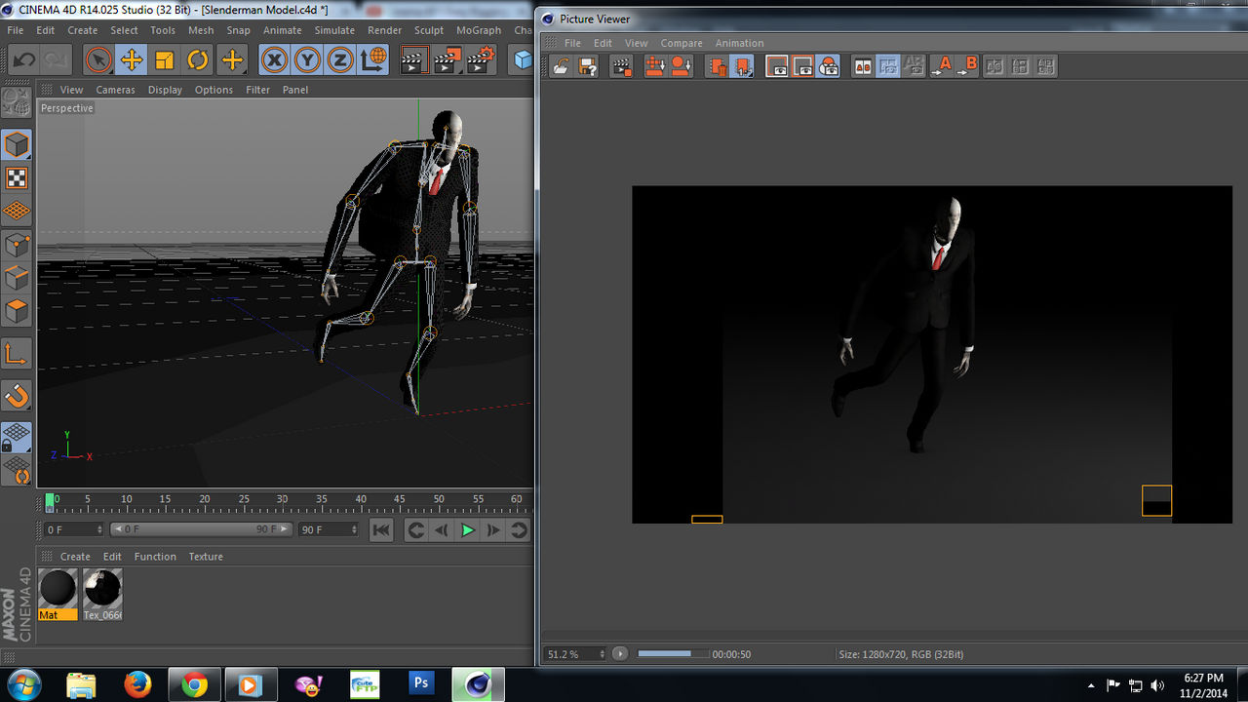Click the 51.2 % zoom field stepper

pos(602,654)
